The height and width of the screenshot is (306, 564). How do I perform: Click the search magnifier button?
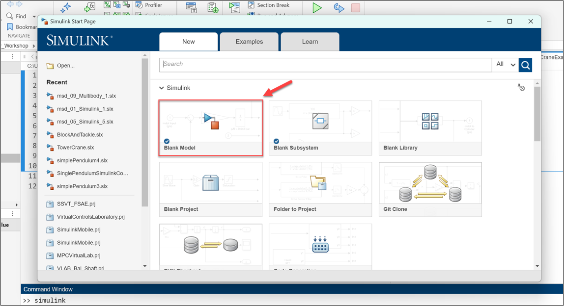point(525,65)
